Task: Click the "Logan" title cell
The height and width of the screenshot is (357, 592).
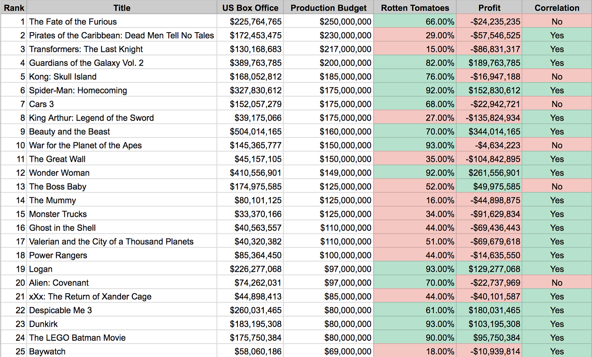Action: tap(122, 268)
